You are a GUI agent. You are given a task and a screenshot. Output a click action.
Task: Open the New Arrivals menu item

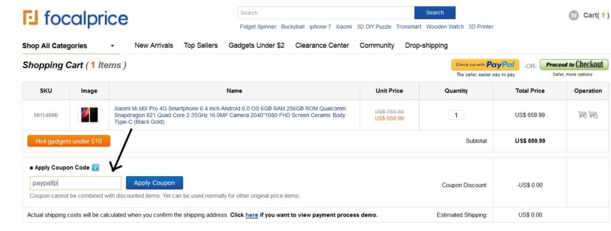pyautogui.click(x=153, y=45)
